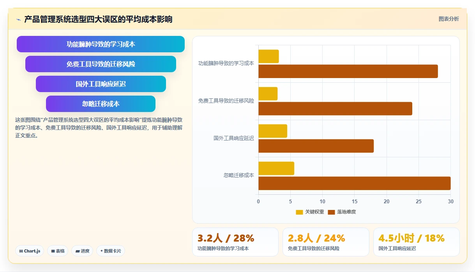Click the 进度 tag chip

82,251
